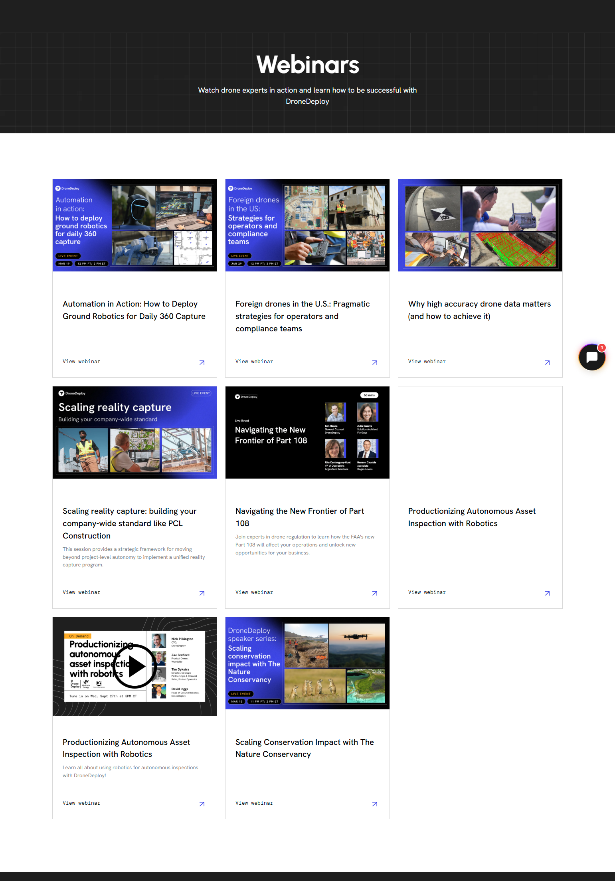This screenshot has height=881, width=615.
Task: Open Foreign drones in the US thumbnail
Action: tap(307, 225)
